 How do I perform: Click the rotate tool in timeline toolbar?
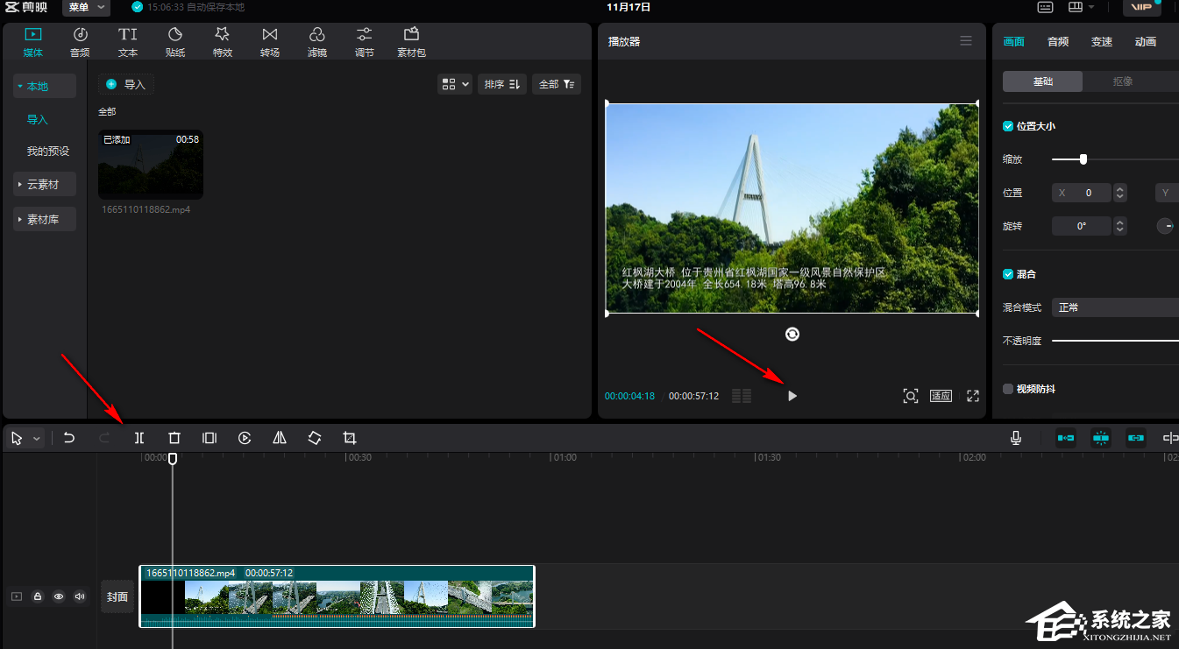point(315,438)
